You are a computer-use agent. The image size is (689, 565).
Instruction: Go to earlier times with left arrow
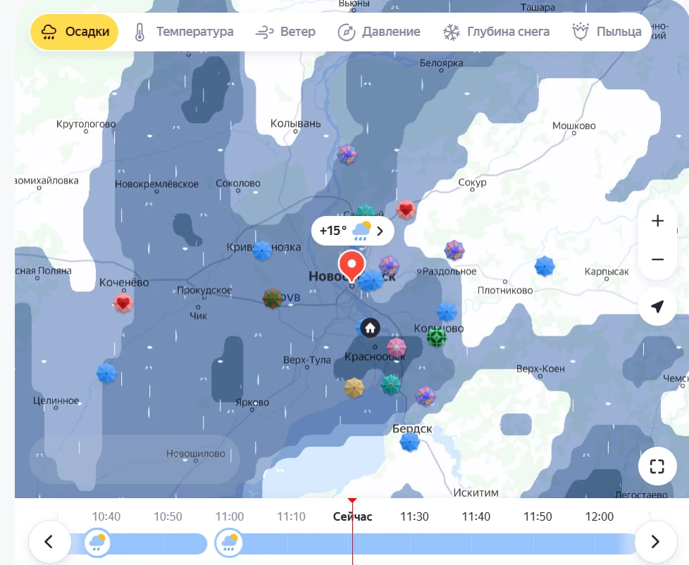tap(49, 541)
